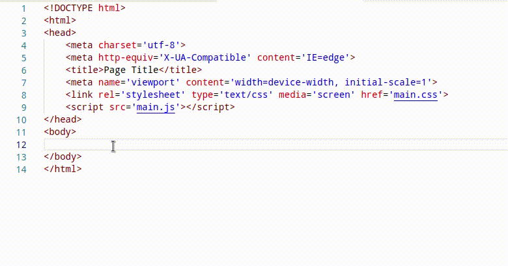Click line number 11 in gutter
The width and height of the screenshot is (508, 266).
[x=21, y=132]
